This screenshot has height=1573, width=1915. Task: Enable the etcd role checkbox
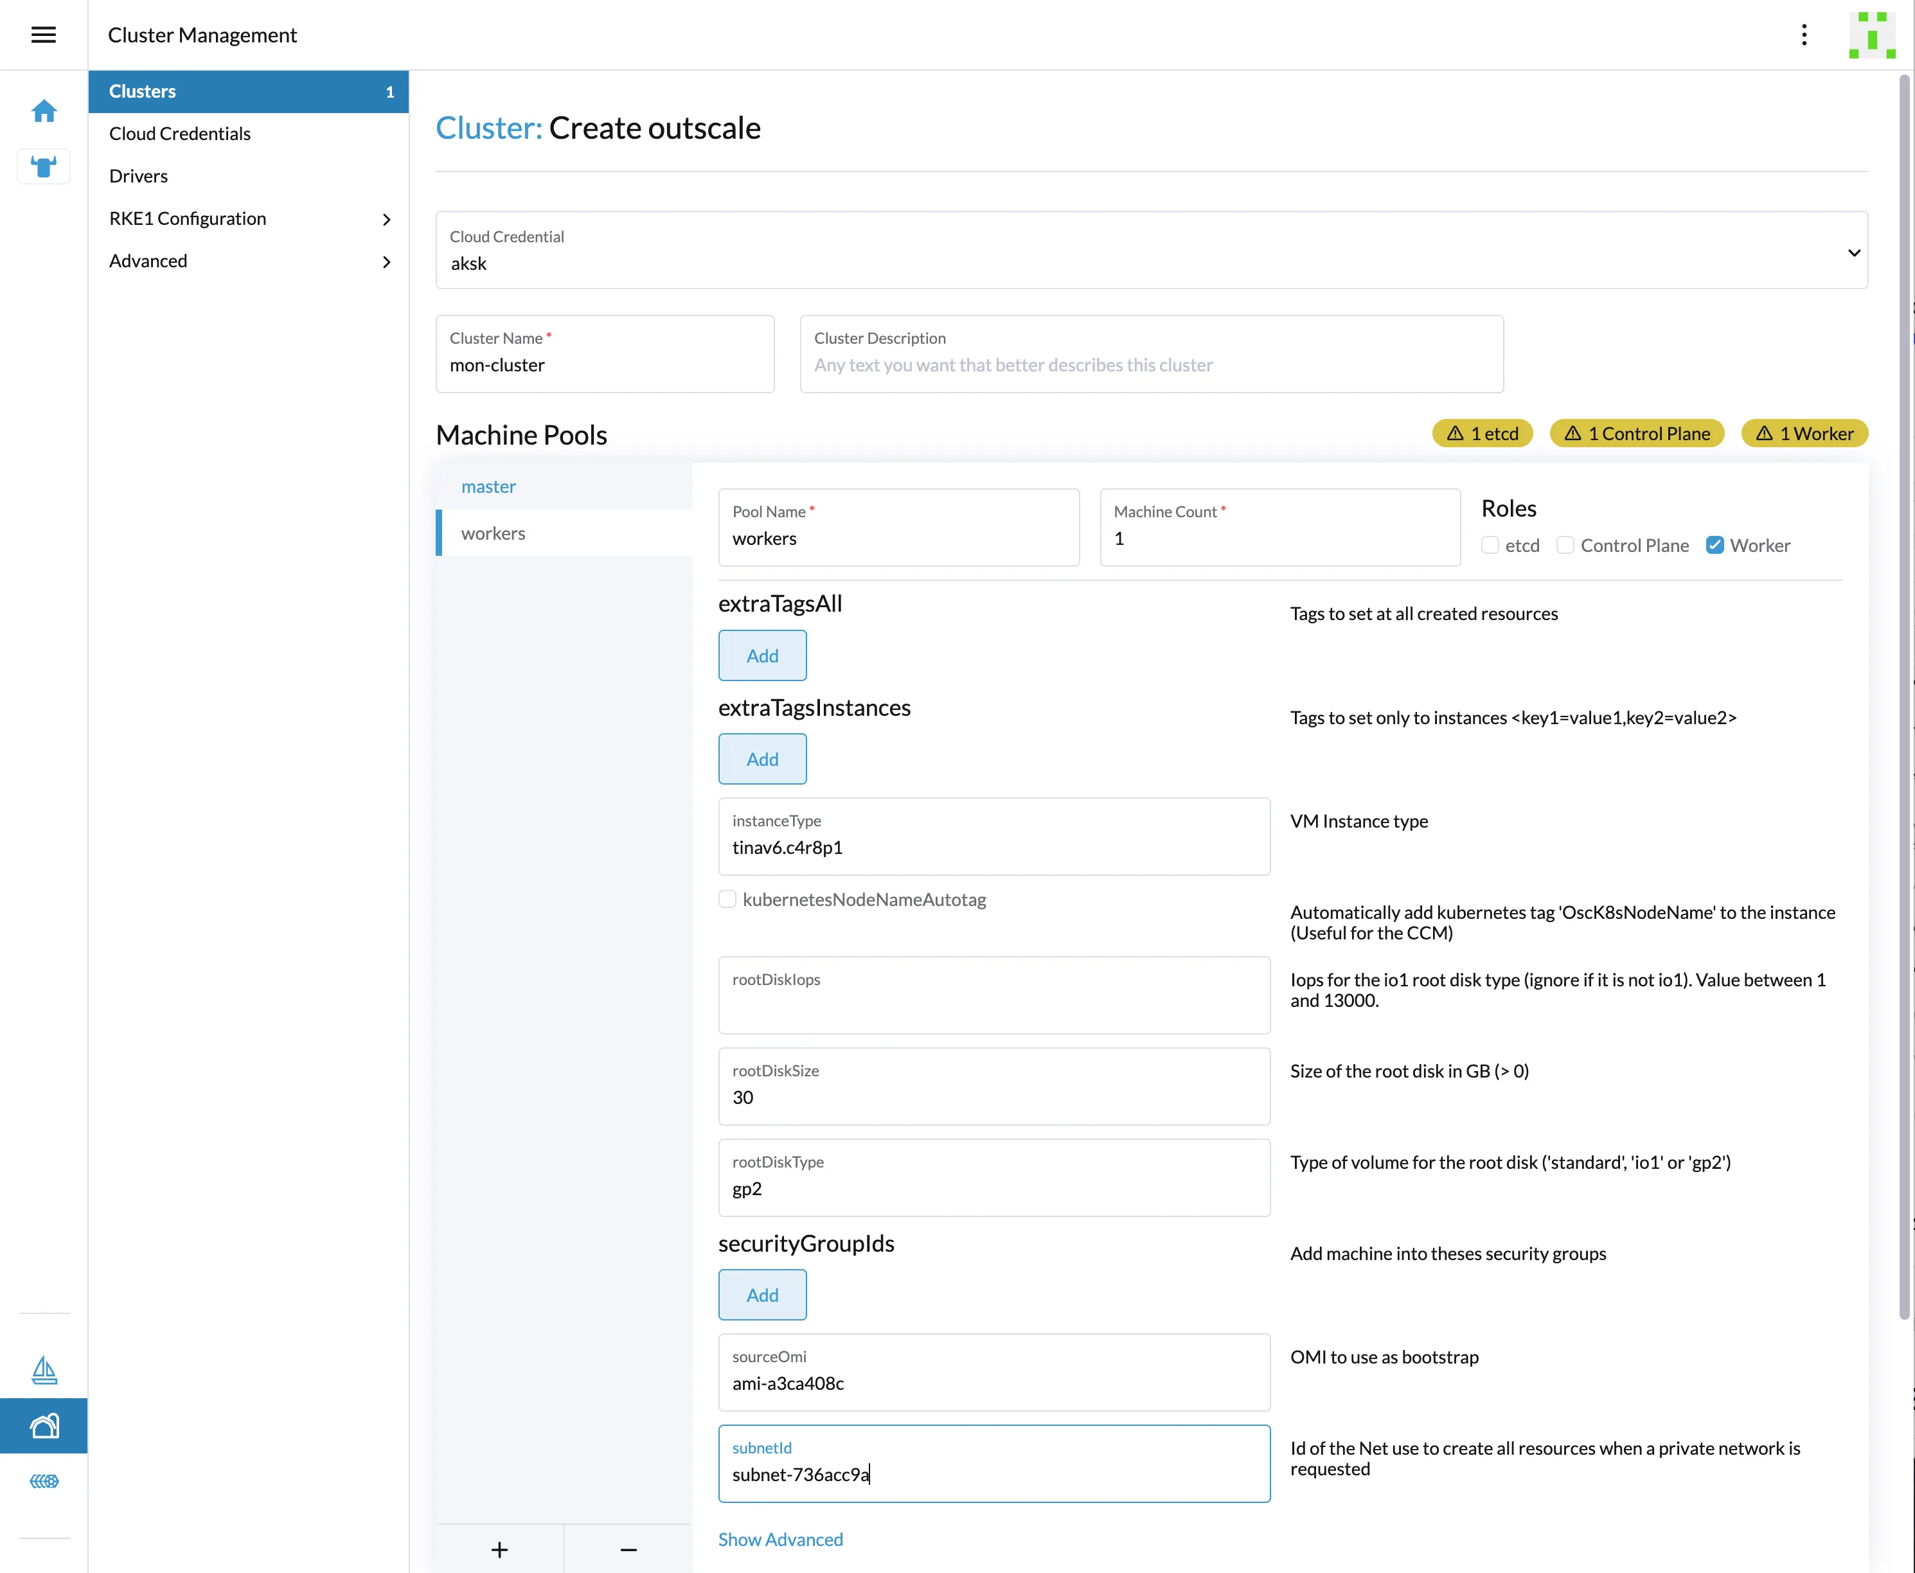tap(1490, 546)
